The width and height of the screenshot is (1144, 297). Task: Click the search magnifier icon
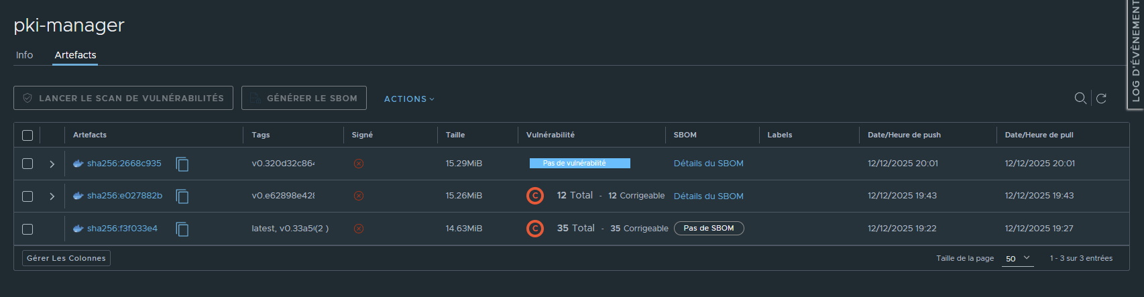coord(1080,99)
